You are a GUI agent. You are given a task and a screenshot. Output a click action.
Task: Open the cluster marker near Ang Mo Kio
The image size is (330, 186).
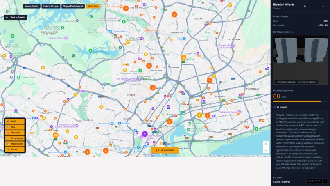click(x=126, y=9)
